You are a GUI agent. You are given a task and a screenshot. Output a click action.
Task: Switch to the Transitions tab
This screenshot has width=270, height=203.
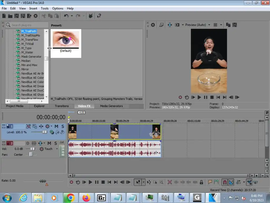(62, 106)
